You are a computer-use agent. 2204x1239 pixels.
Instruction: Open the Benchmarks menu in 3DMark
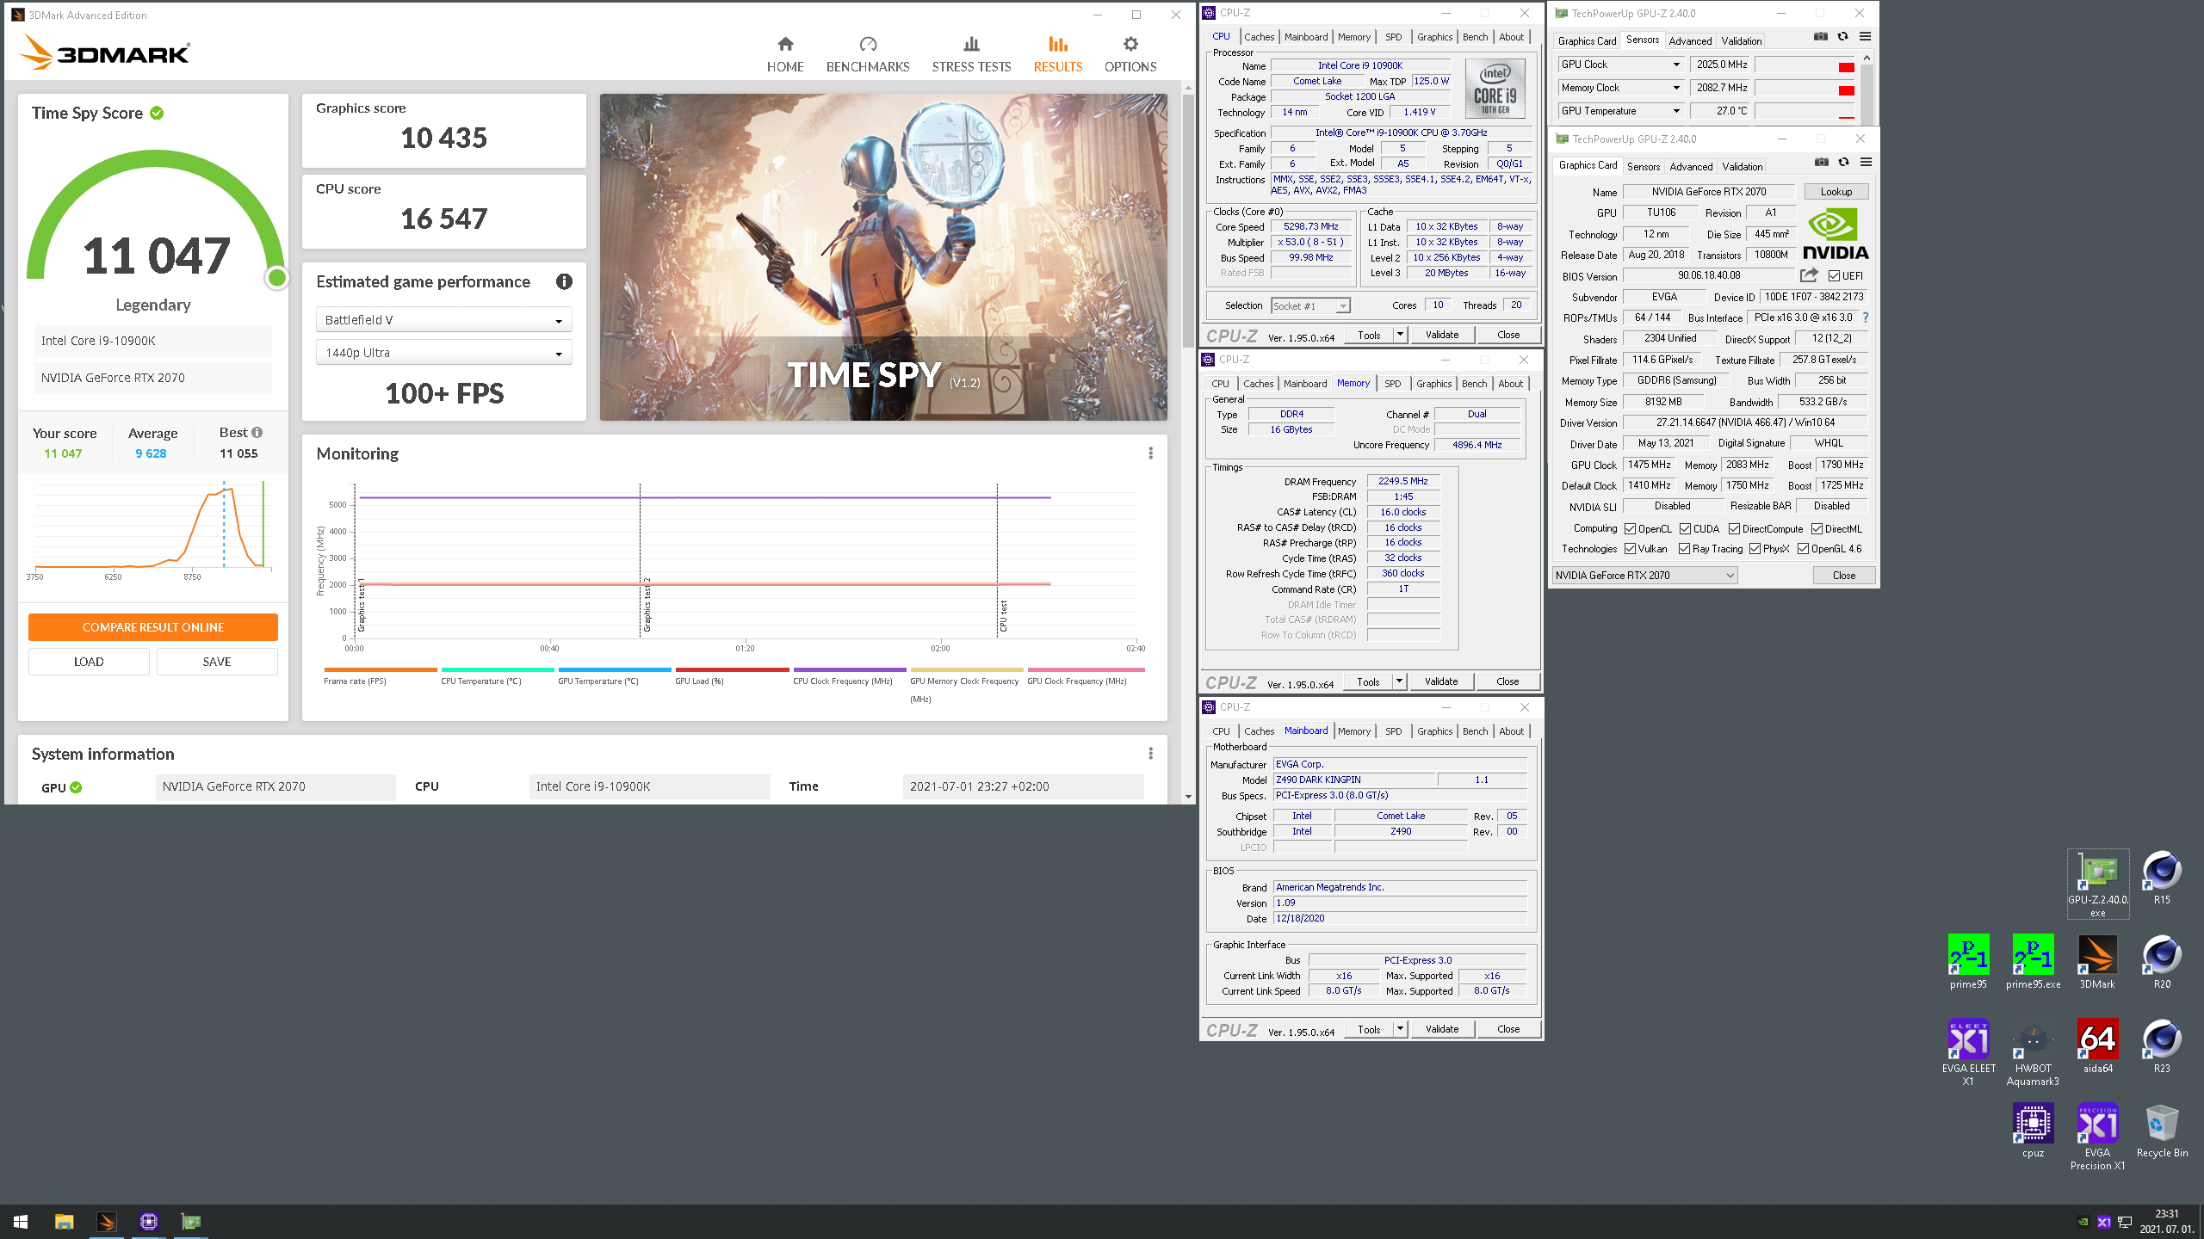pos(867,53)
